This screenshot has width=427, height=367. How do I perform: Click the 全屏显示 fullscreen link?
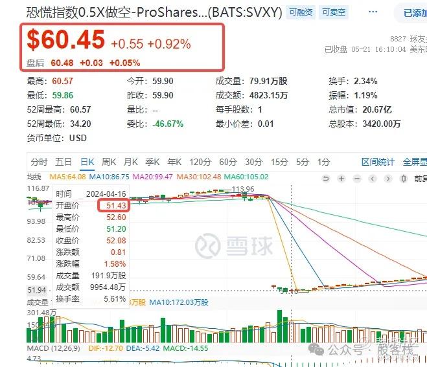tap(415, 162)
